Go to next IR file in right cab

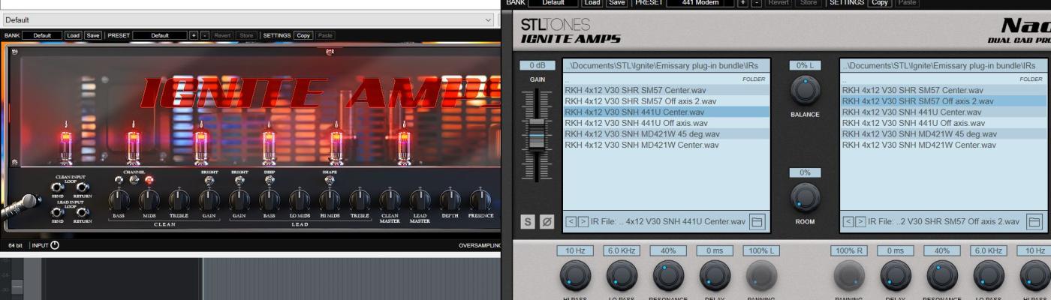(x=860, y=221)
